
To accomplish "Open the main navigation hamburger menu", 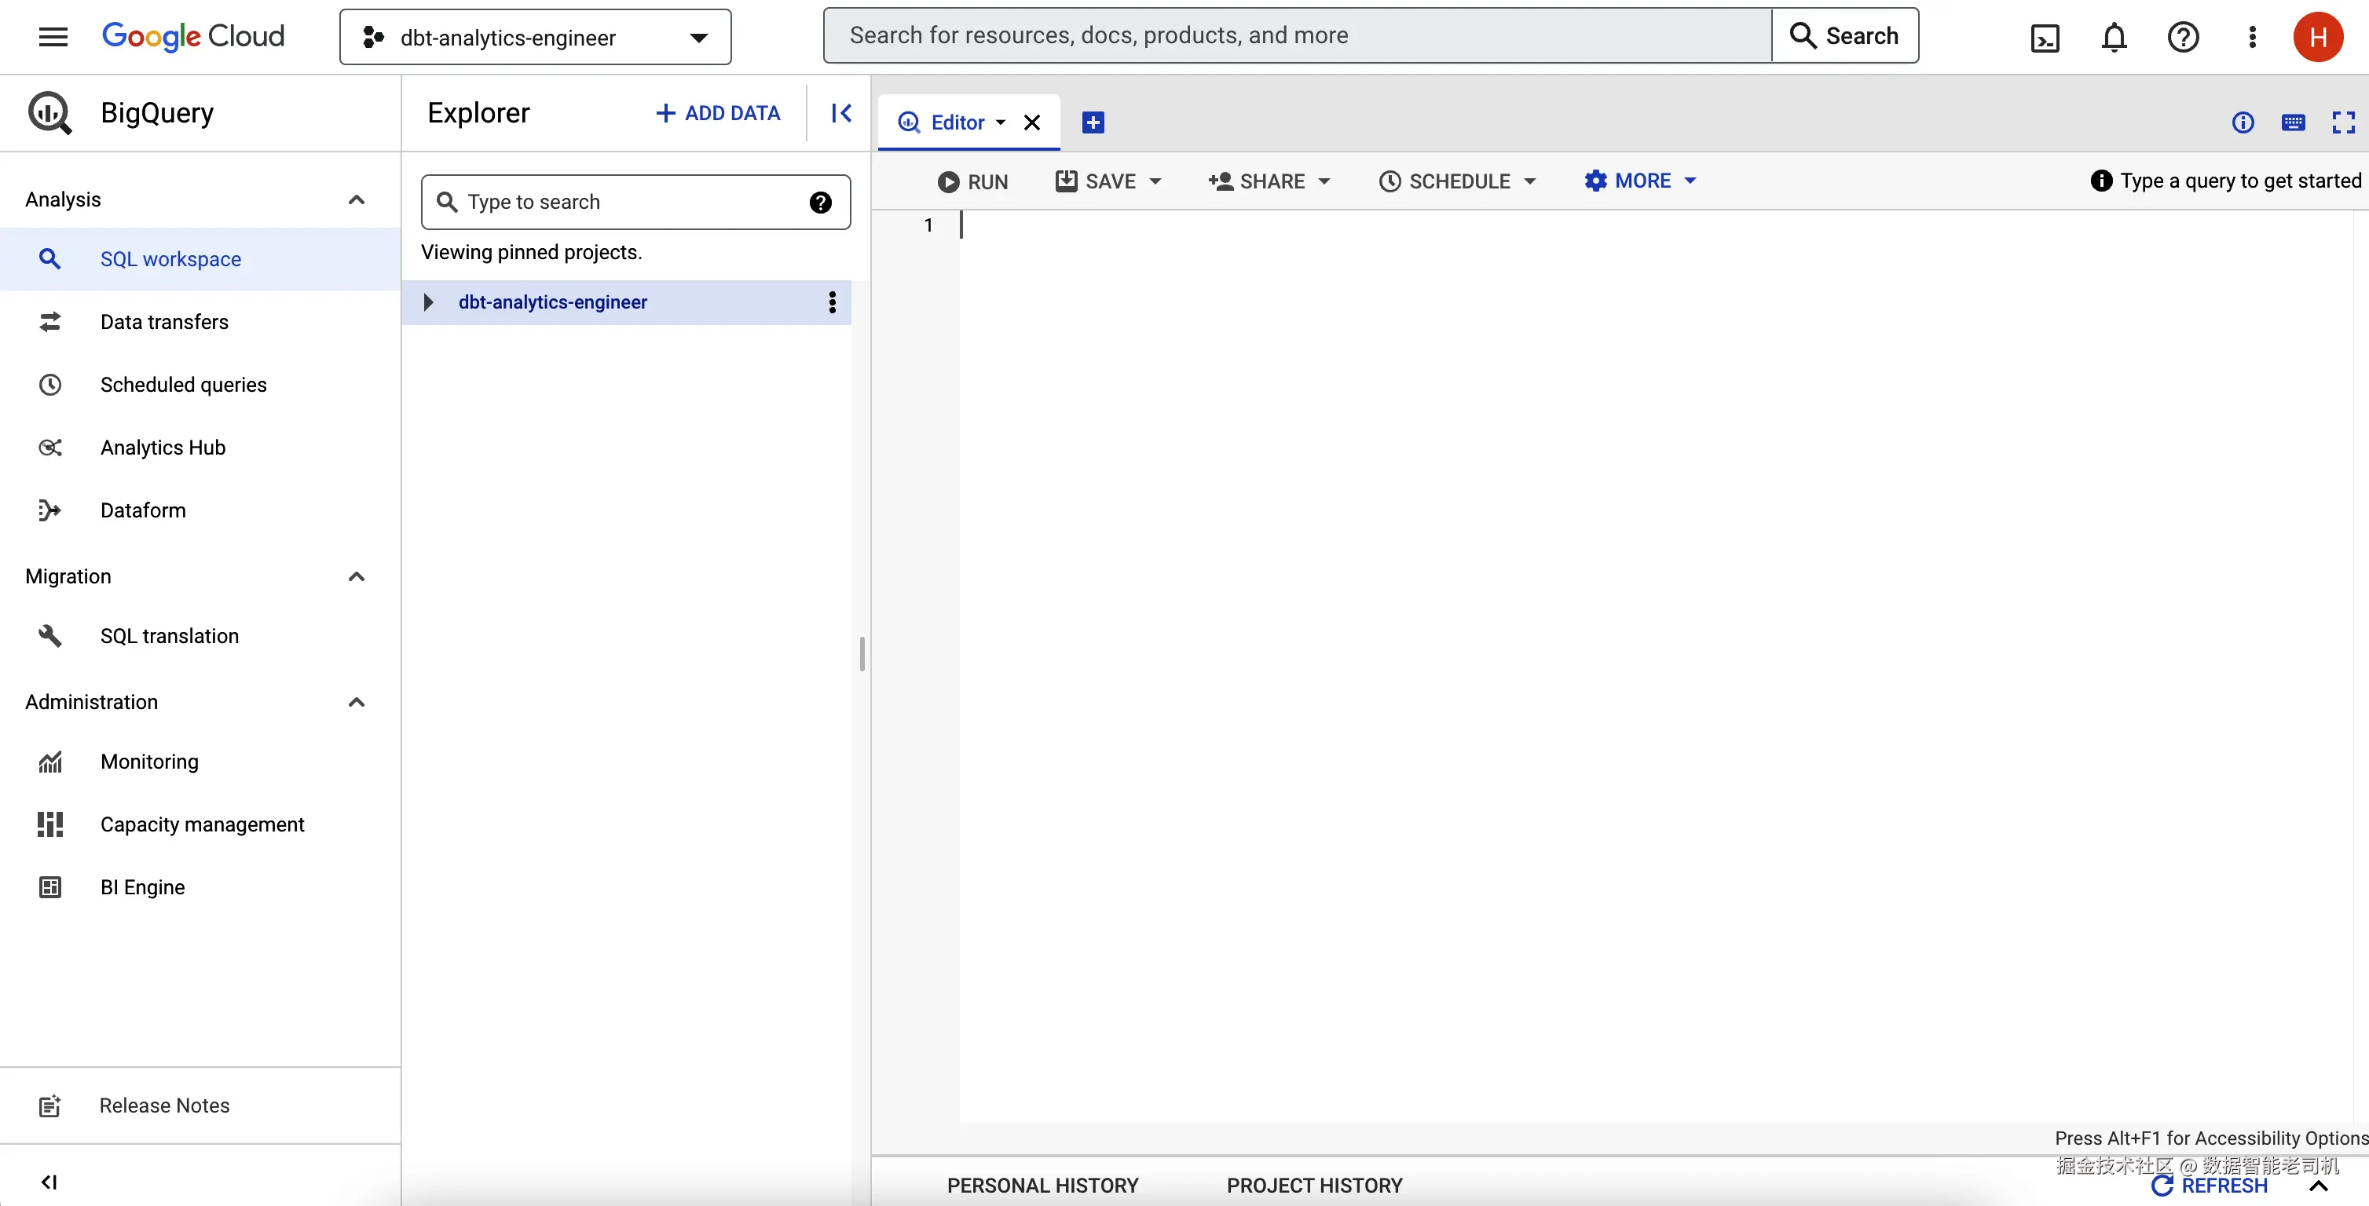I will 53,37.
